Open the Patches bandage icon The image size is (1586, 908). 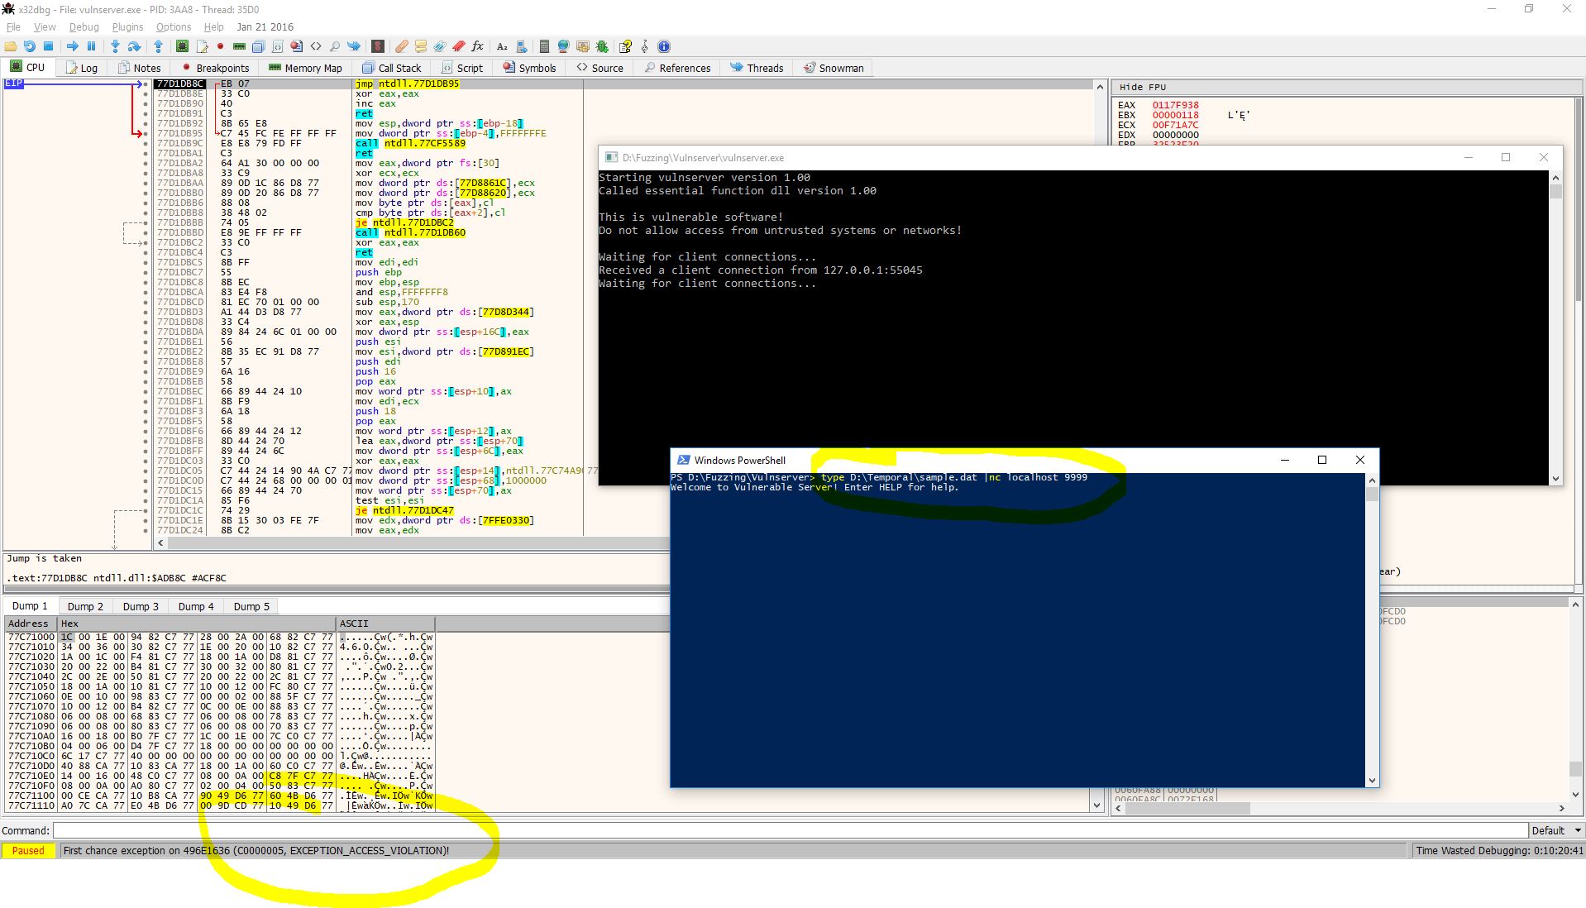[x=401, y=46]
